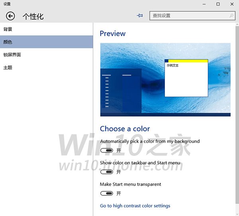Click the desktop preview thumbnail
The width and height of the screenshot is (239, 216).
(165, 80)
